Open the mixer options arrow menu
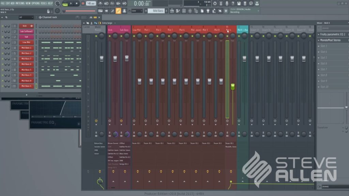Screen dimensions: 349x196 pyautogui.click(x=84, y=23)
